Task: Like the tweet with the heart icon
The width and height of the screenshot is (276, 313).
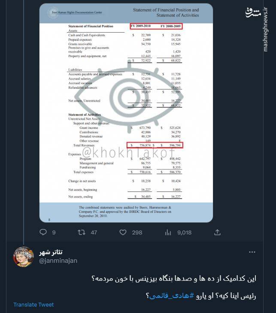Action: [123, 232]
